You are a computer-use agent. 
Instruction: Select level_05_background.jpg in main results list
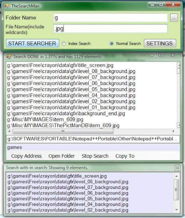pyautogui.click(x=71, y=89)
